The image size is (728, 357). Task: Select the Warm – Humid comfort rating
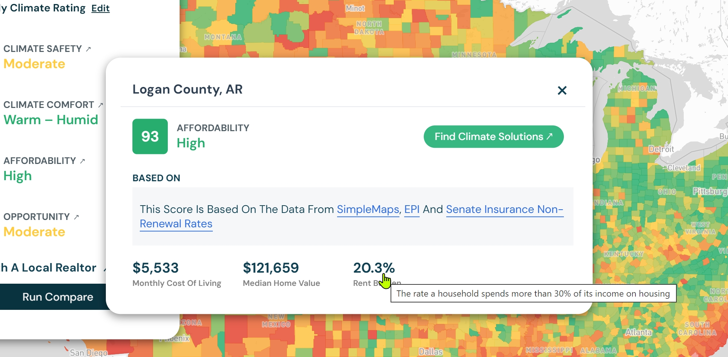(51, 120)
